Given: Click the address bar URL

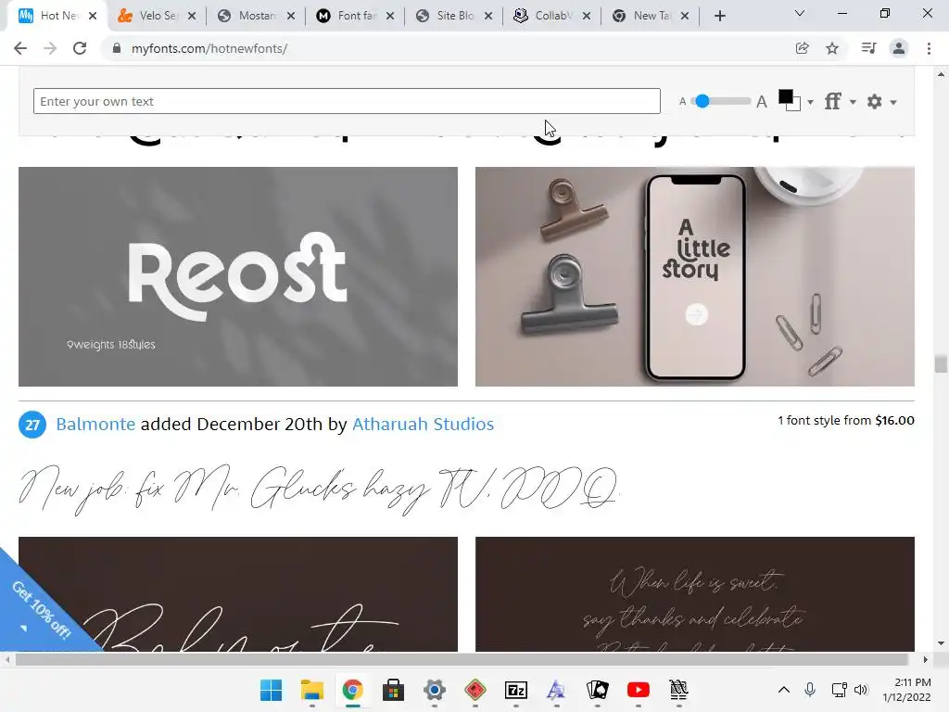Looking at the screenshot, I should (x=209, y=48).
